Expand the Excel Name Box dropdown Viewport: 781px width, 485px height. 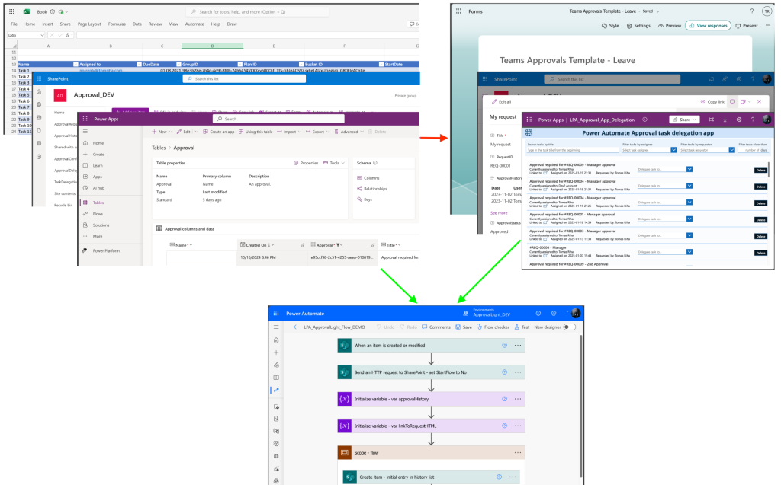pyautogui.click(x=41, y=35)
